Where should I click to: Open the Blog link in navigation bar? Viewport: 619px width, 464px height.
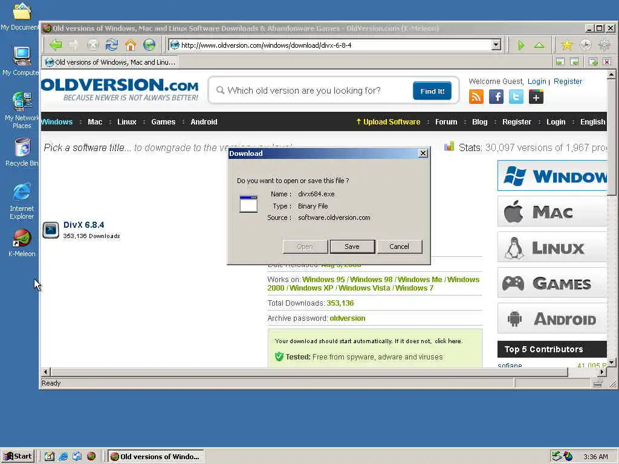click(479, 122)
